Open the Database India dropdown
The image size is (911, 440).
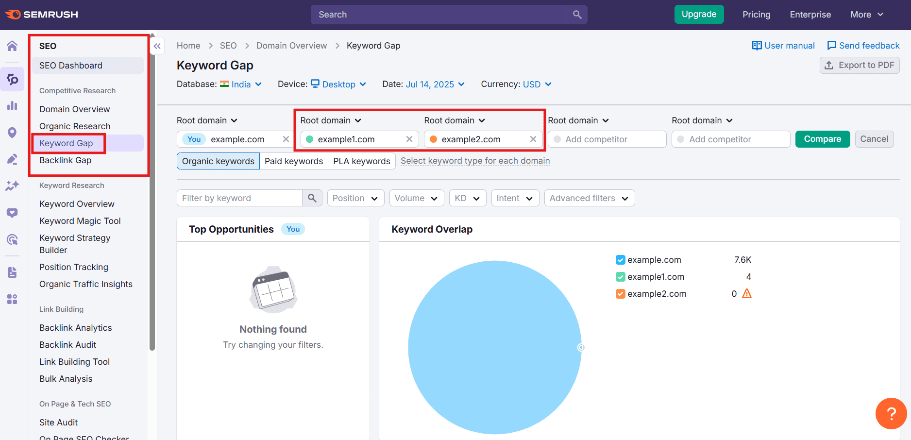point(241,85)
